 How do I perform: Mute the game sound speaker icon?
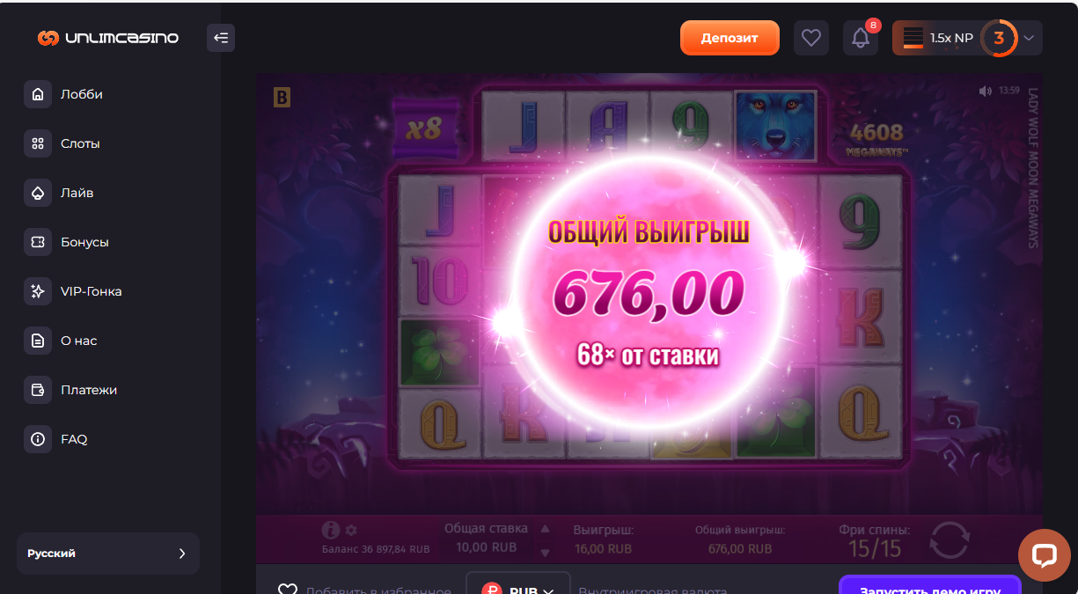985,91
